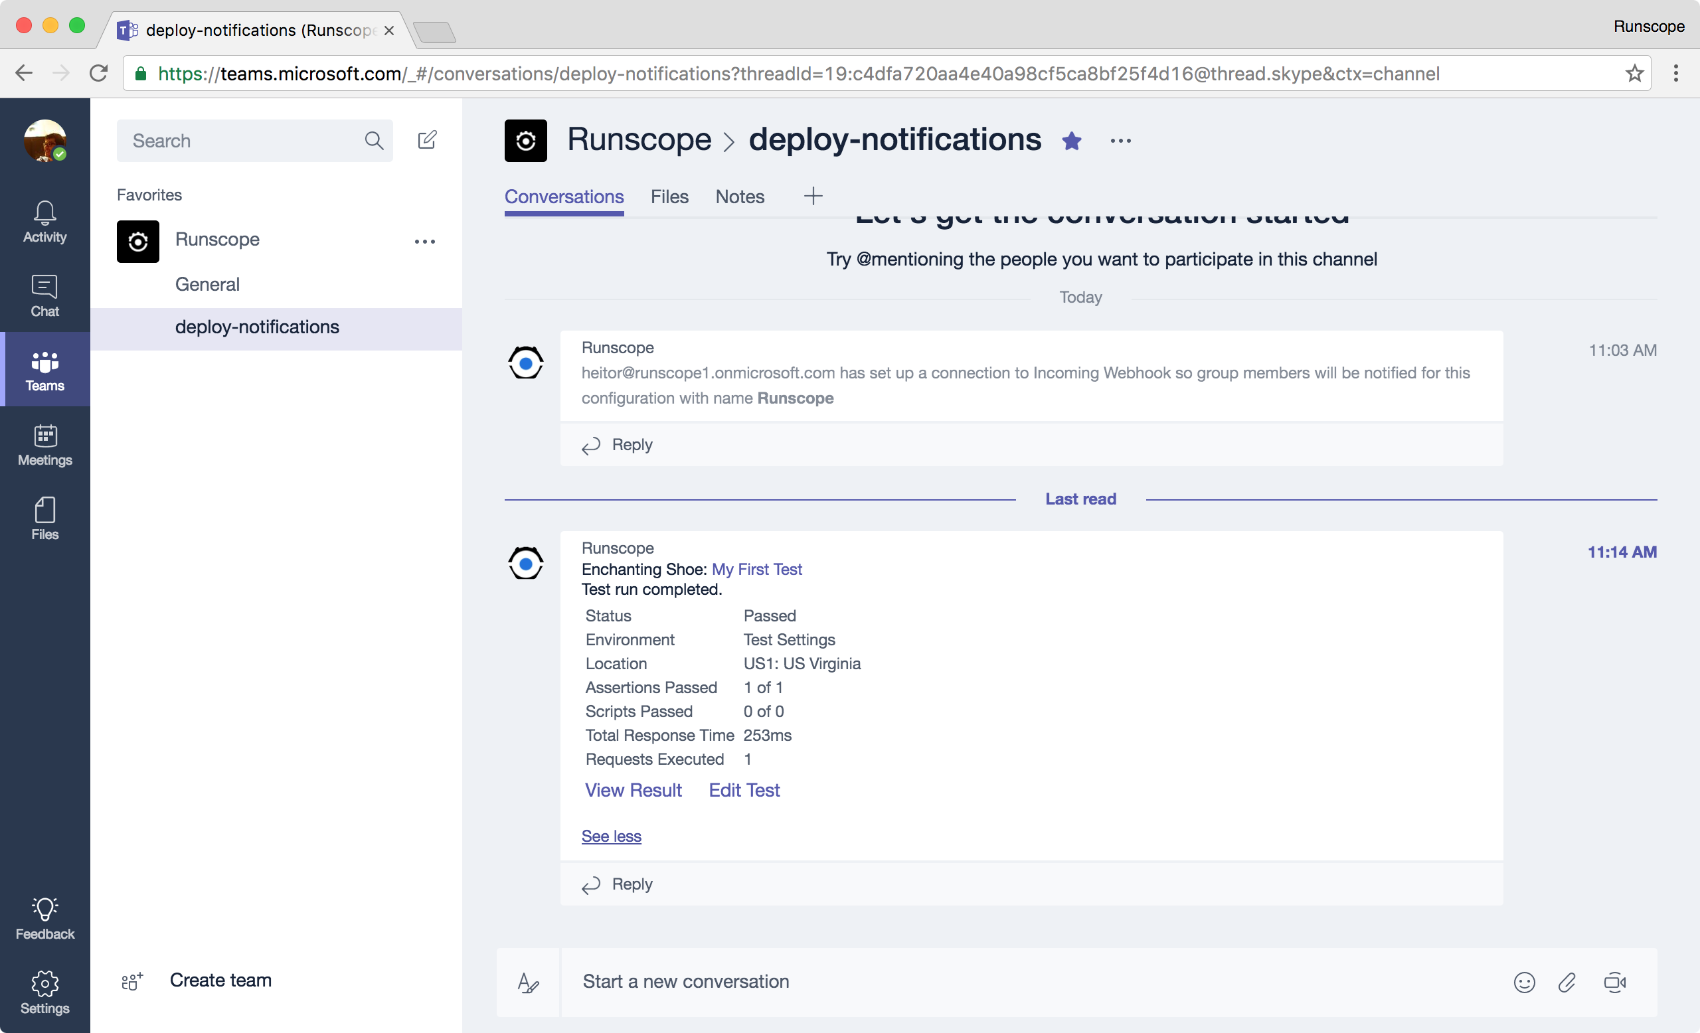The image size is (1700, 1033).
Task: Click the browser back arrow
Action: (x=24, y=73)
